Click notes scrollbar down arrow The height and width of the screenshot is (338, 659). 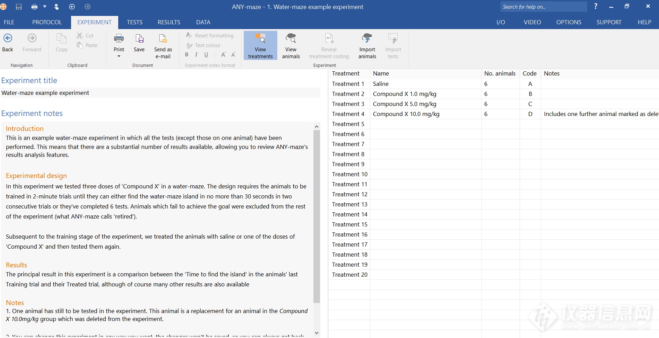[x=317, y=333]
